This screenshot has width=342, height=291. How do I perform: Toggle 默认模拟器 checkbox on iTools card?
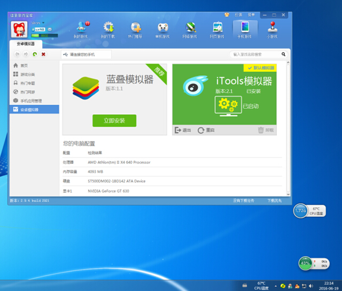coord(260,68)
